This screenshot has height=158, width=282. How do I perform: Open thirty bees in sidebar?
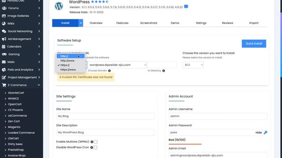click(x=15, y=144)
